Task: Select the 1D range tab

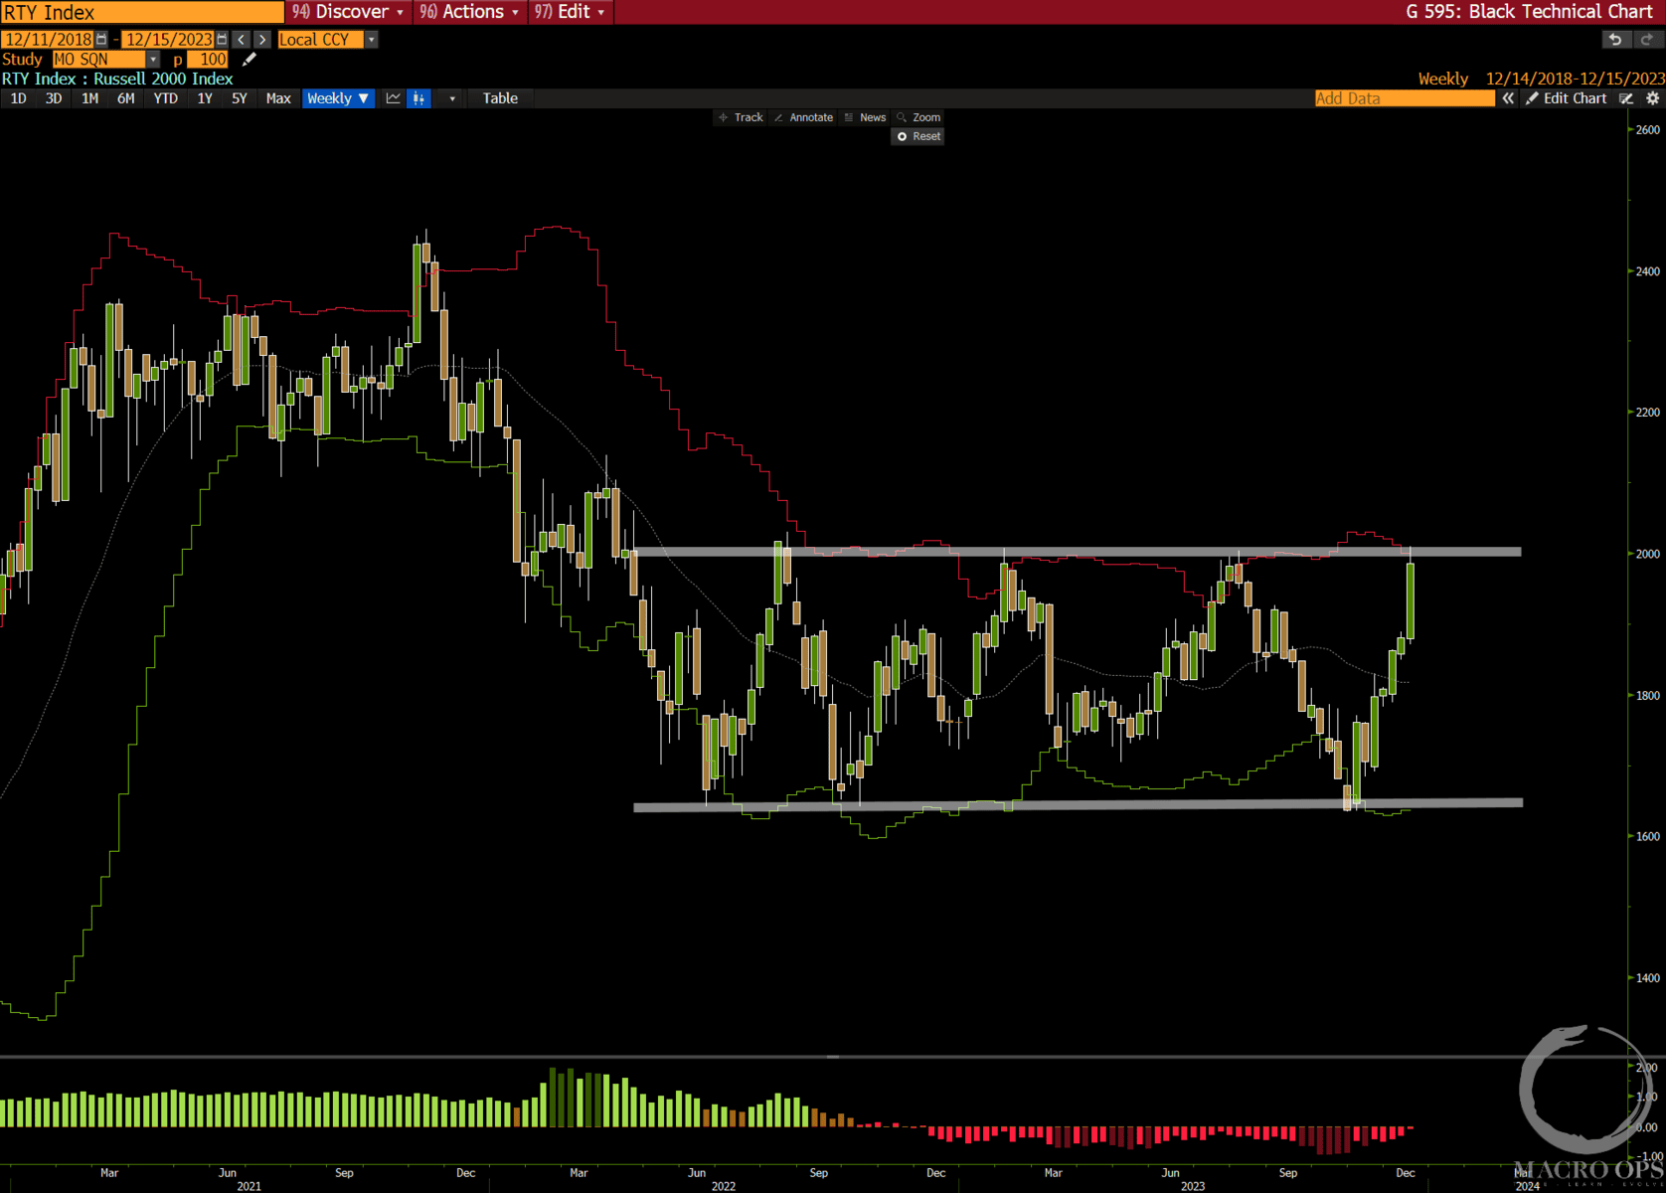Action: [18, 98]
